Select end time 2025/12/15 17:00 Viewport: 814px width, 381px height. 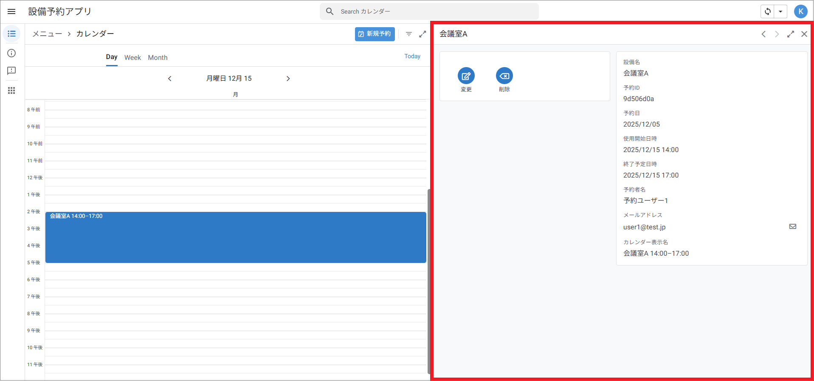point(651,175)
